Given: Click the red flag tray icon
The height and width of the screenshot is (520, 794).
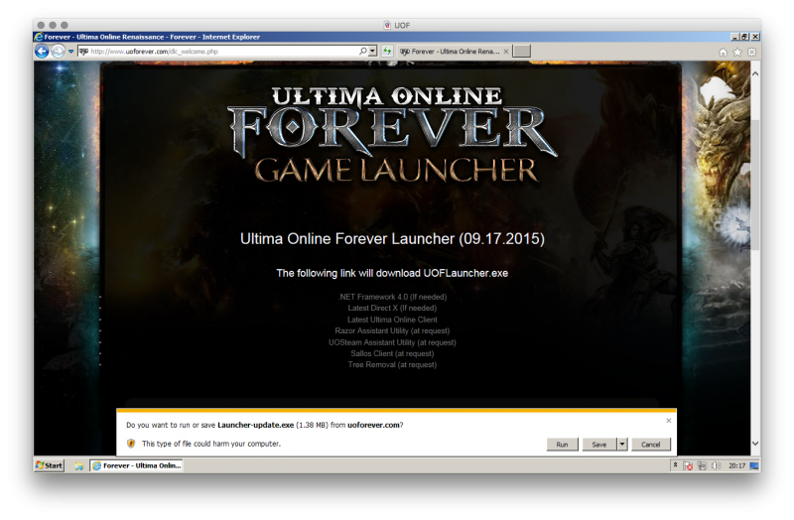Looking at the screenshot, I should click(x=688, y=465).
